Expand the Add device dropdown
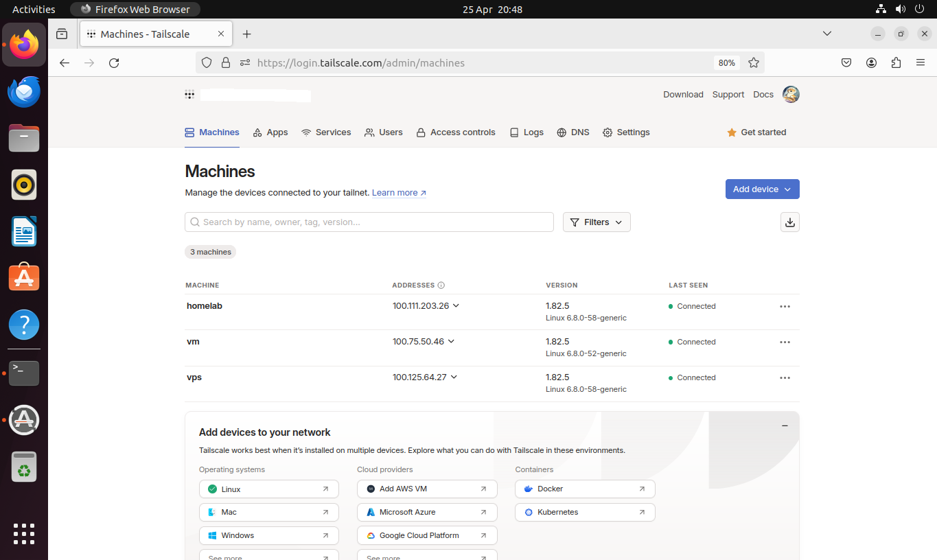This screenshot has height=560, width=937. tap(762, 189)
